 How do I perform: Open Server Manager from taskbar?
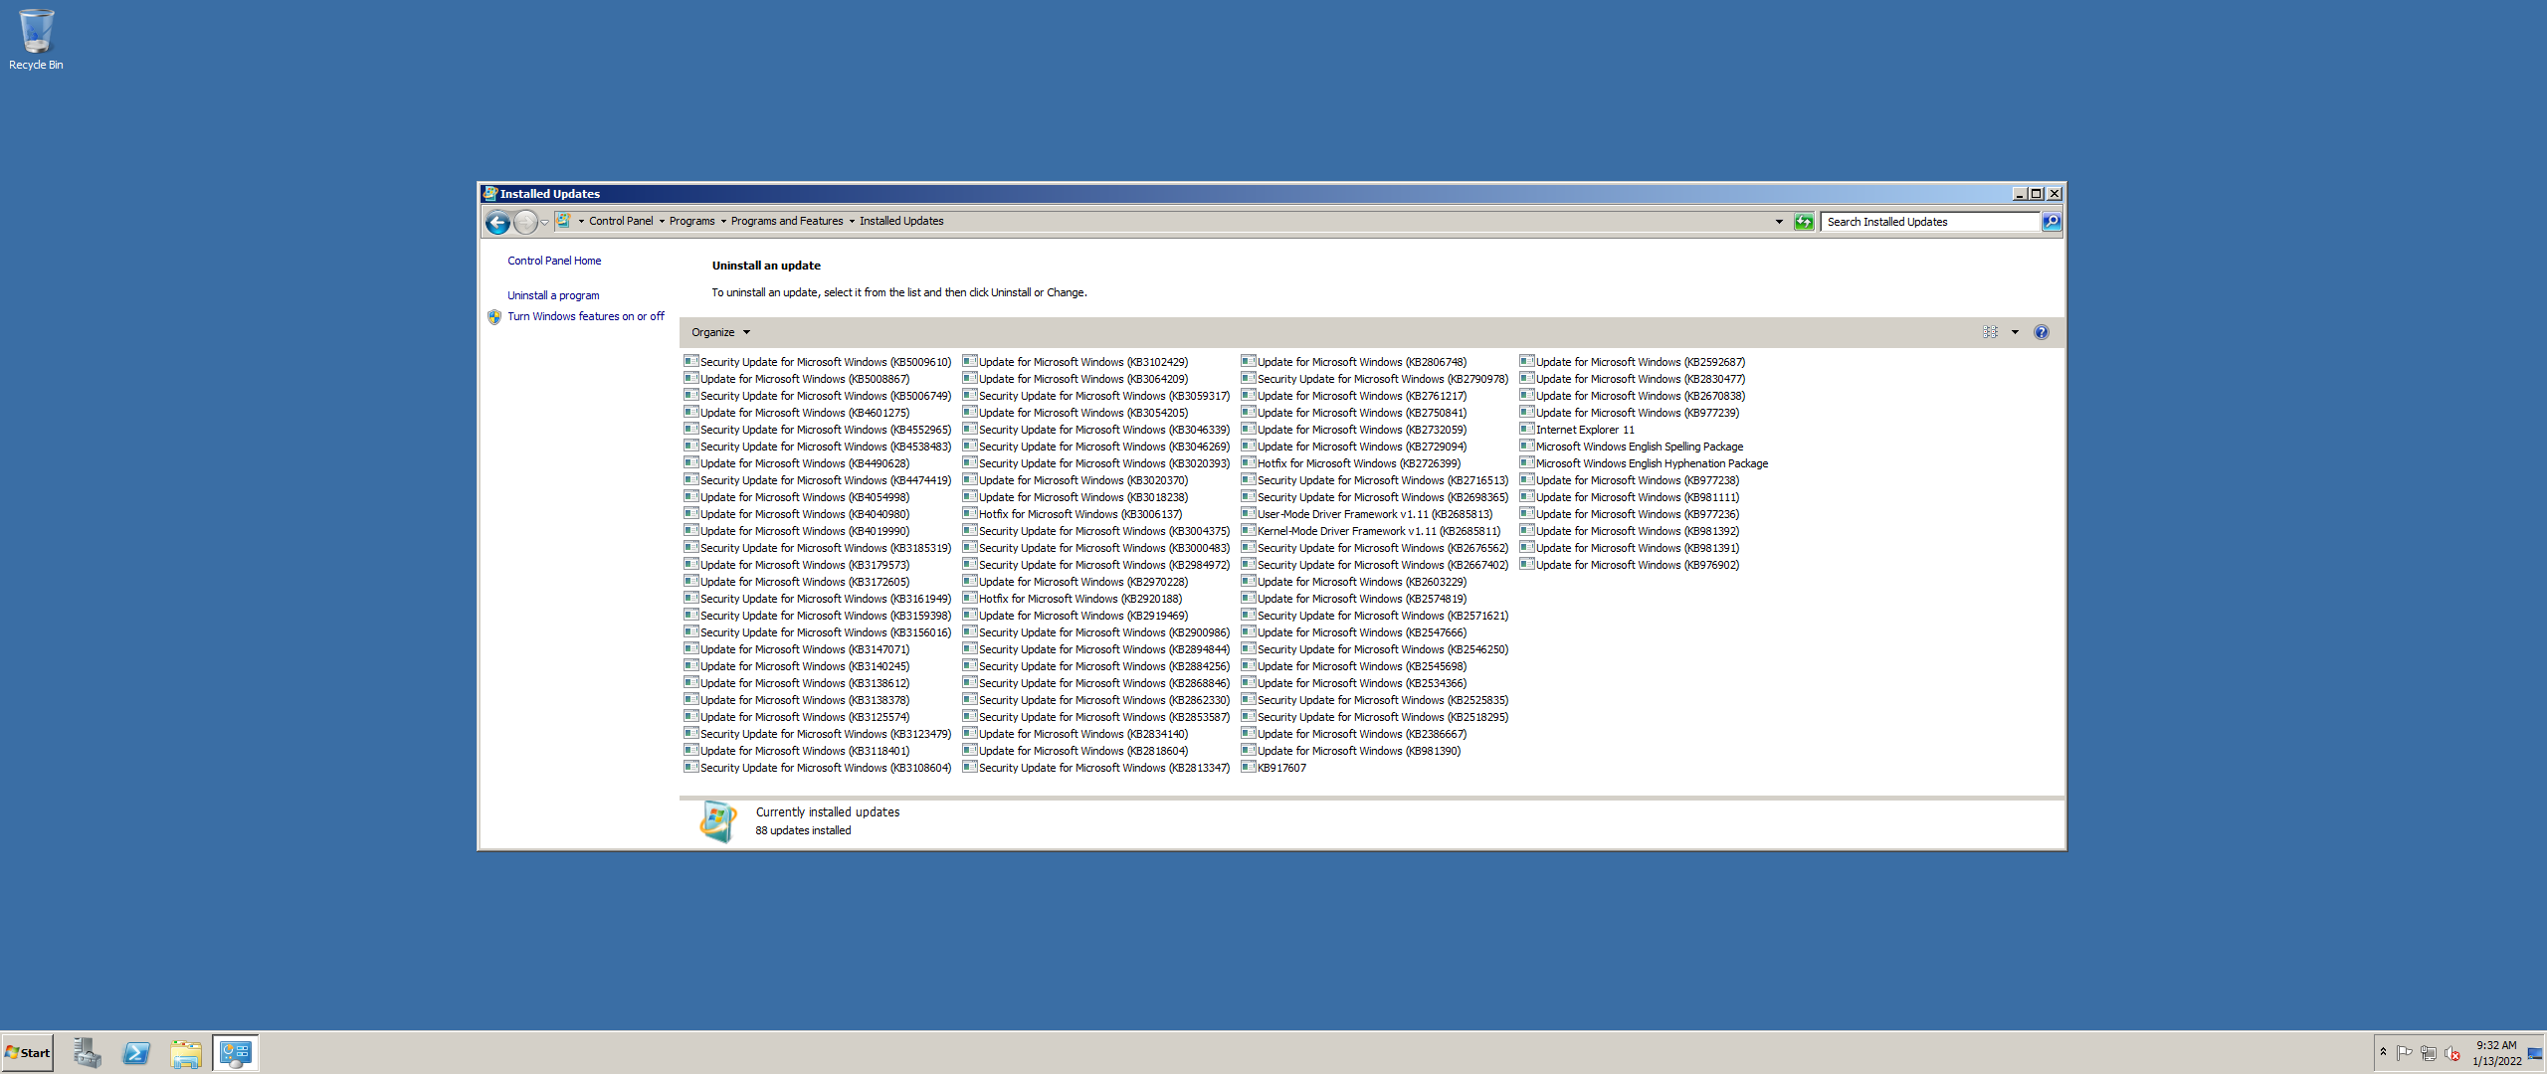88,1053
